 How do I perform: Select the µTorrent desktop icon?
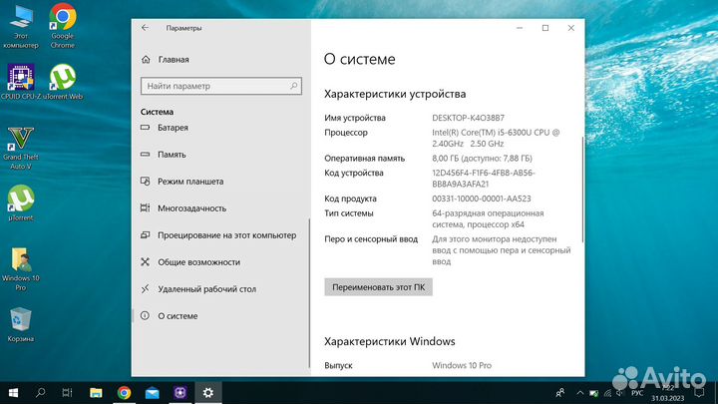point(21,202)
